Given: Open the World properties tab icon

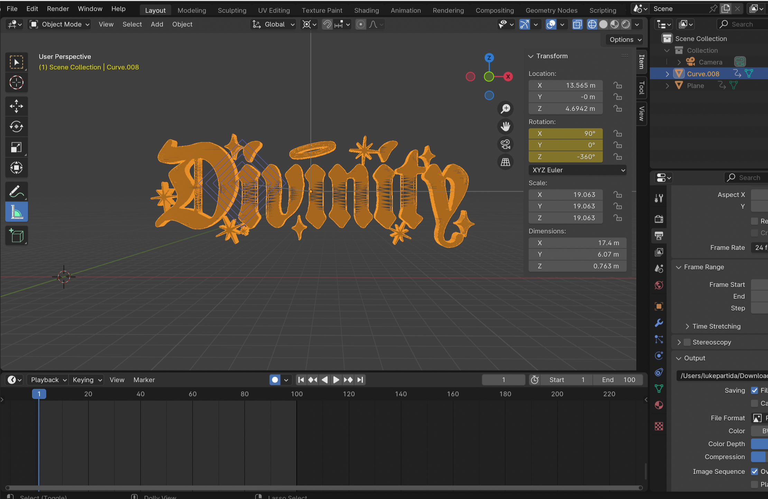Looking at the screenshot, I should point(659,285).
